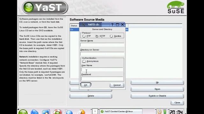Viewport: 204px width, 114px height.
Task: Focus the Password input field
Action: 102,79
